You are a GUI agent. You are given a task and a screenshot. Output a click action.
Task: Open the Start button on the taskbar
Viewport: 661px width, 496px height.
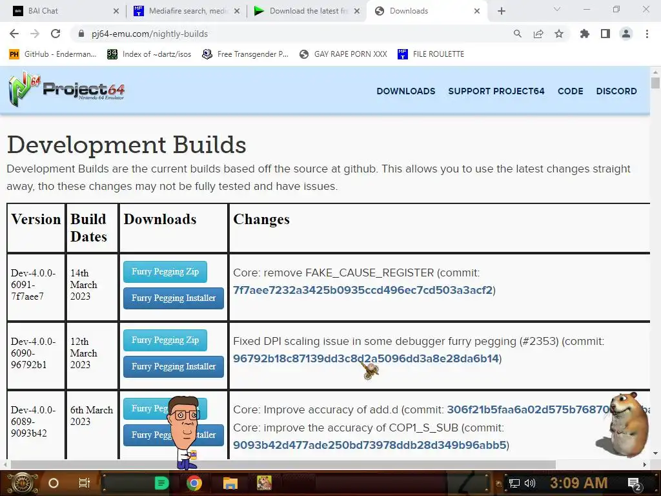pyautogui.click(x=23, y=483)
